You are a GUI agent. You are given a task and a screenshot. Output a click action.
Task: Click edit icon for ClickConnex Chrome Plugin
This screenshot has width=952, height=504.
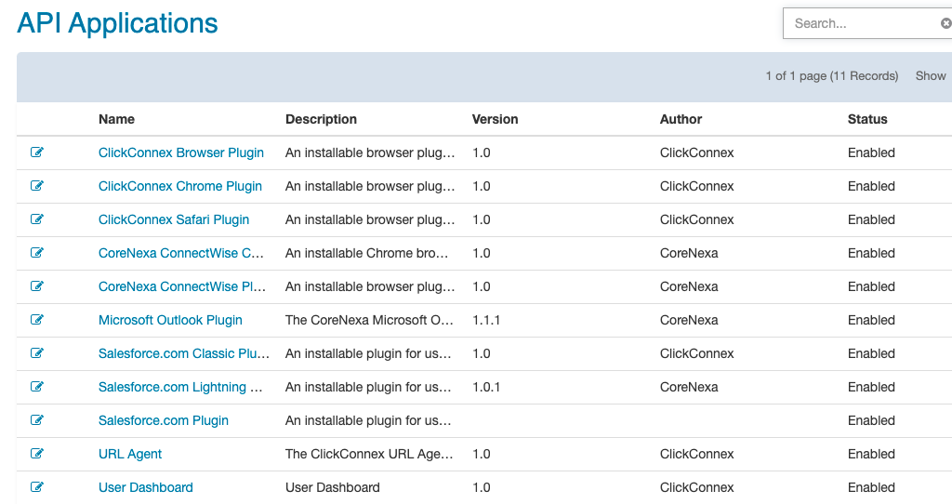pos(37,186)
